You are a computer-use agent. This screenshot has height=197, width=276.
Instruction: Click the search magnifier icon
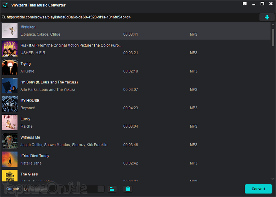click(4, 17)
